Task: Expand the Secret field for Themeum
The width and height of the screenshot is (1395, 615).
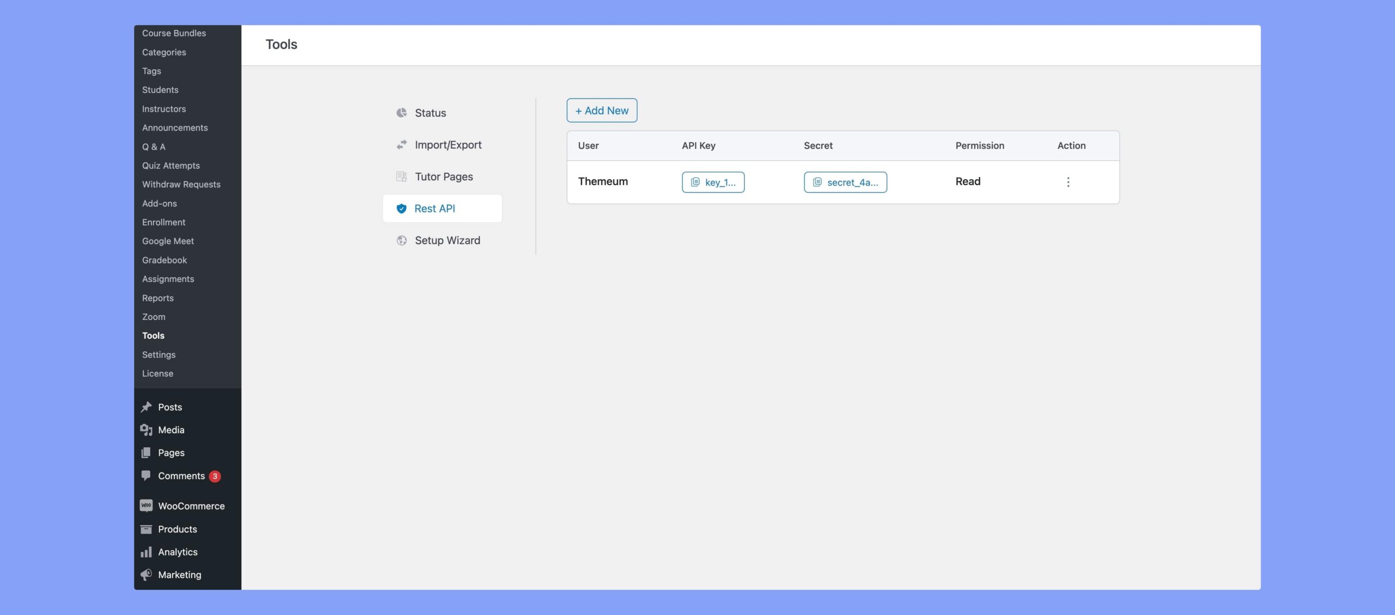Action: click(x=844, y=181)
